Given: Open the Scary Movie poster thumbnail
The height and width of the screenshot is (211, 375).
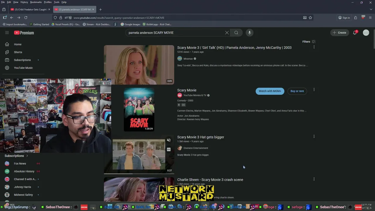Looking at the screenshot, I should (139, 109).
